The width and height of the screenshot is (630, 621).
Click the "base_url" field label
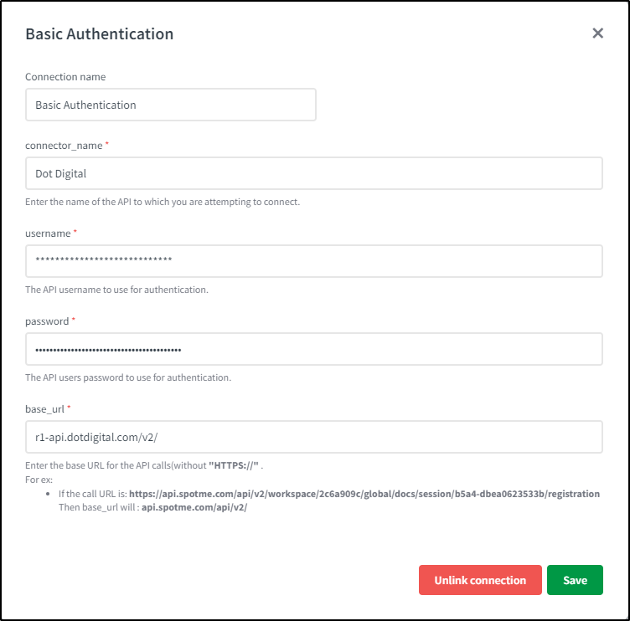pos(45,408)
